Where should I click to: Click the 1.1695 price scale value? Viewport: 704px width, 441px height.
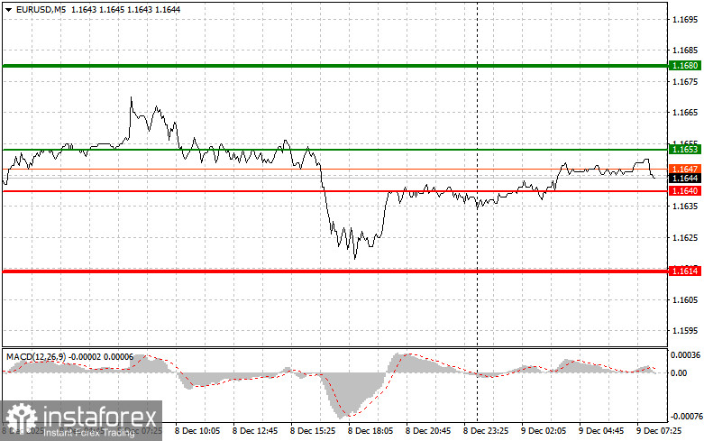pos(685,19)
